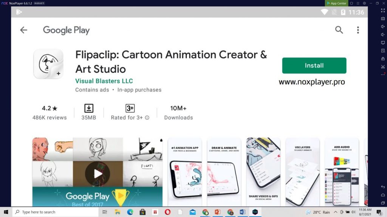Click Nox install APK icon
Image resolution: width=387 pixels, height=217 pixels.
383,51
